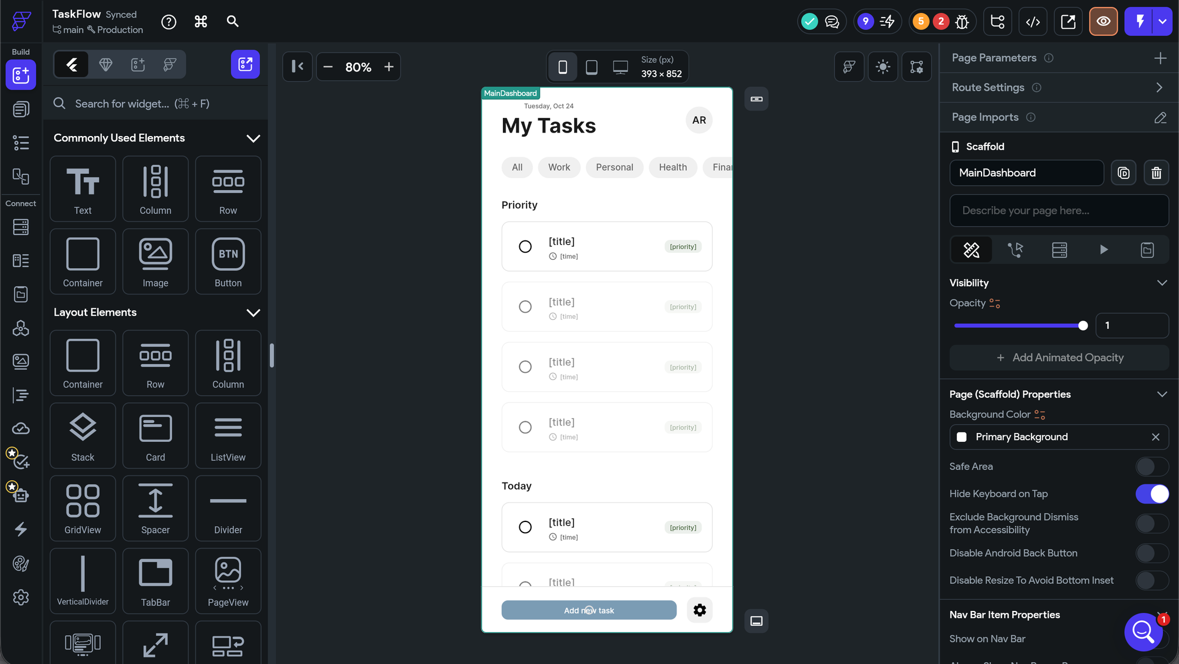Screen dimensions: 1179x664
Task: Open preview mode eye icon
Action: (x=1104, y=22)
